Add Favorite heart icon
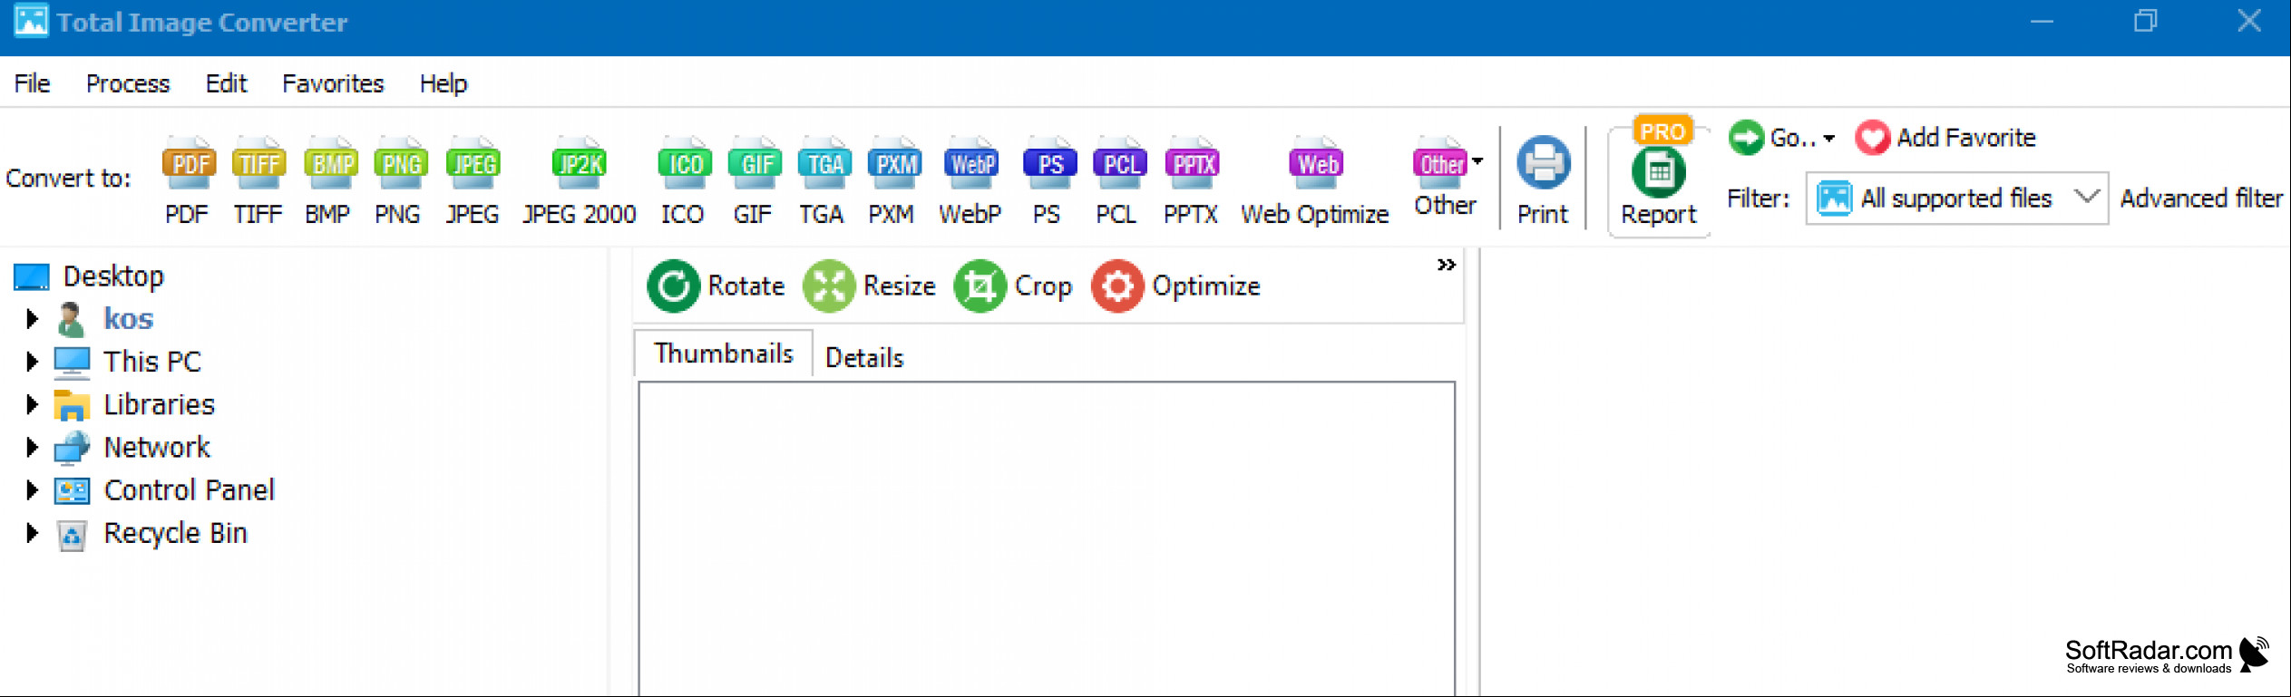 point(1872,138)
